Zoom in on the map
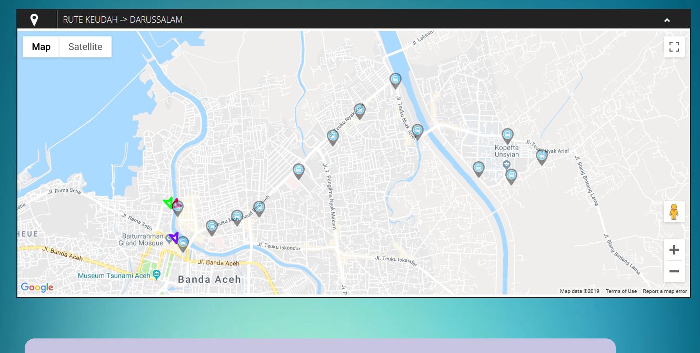 click(x=674, y=250)
